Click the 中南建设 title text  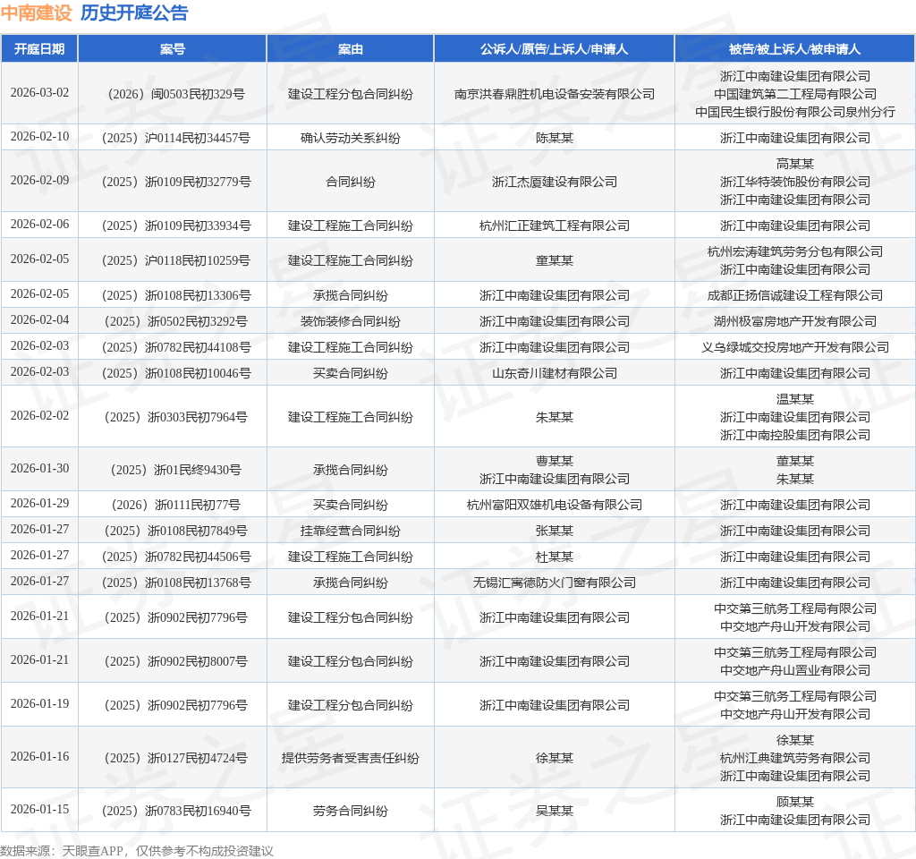pyautogui.click(x=36, y=13)
